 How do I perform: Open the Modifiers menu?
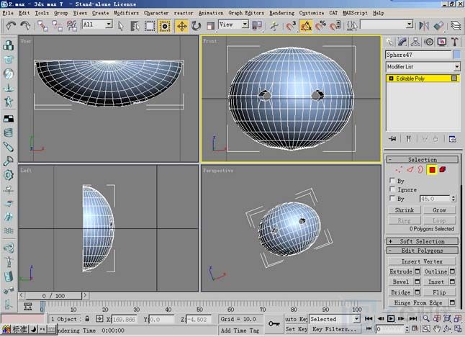click(127, 13)
